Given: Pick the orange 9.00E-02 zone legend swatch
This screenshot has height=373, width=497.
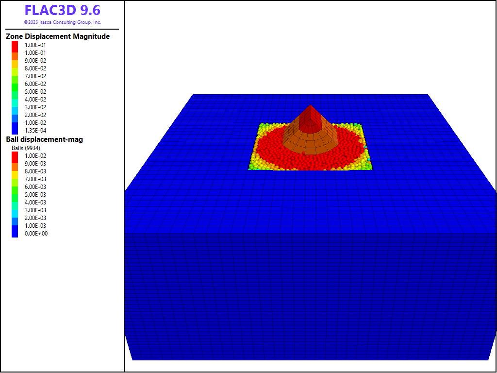Looking at the screenshot, I should [15, 60].
